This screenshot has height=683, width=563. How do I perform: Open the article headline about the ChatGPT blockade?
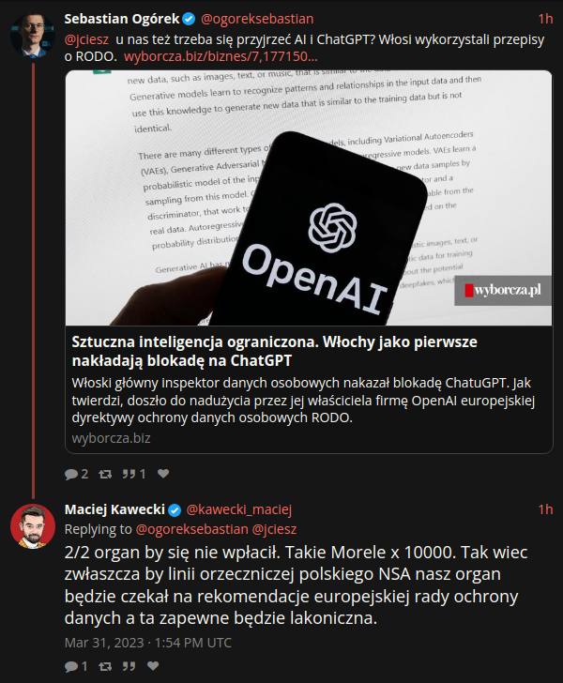click(x=275, y=351)
